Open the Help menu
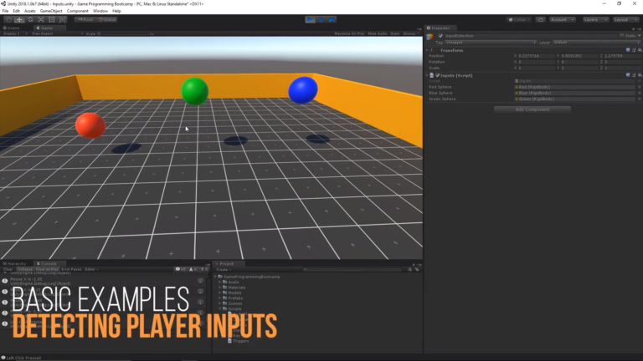The height and width of the screenshot is (361, 643). point(116,11)
